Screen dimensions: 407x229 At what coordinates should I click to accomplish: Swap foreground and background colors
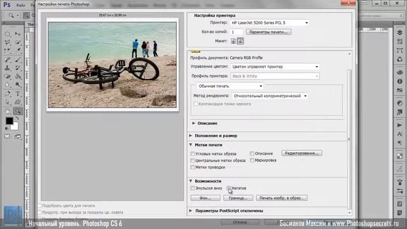click(17, 118)
